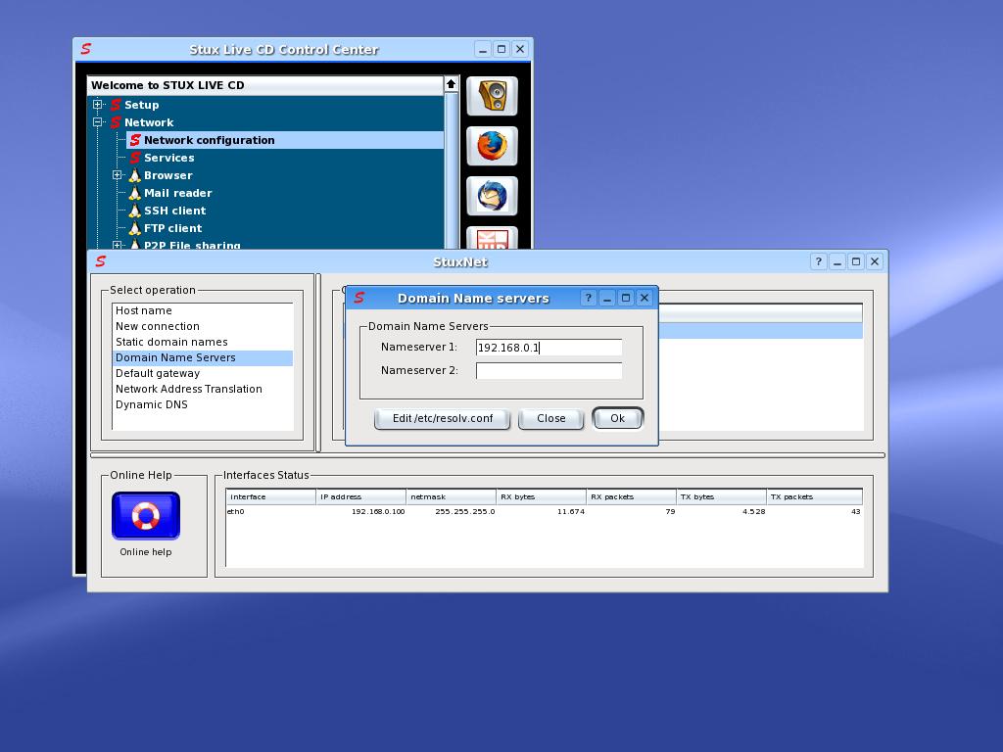Click the Stux logo in Control Center title bar
Image resolution: width=1003 pixels, height=752 pixels.
point(86,49)
